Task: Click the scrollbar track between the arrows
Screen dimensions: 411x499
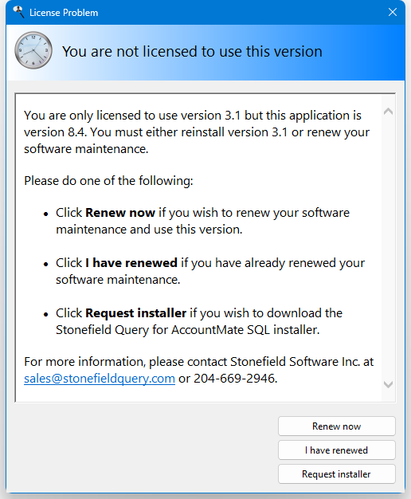Action: [388, 248]
